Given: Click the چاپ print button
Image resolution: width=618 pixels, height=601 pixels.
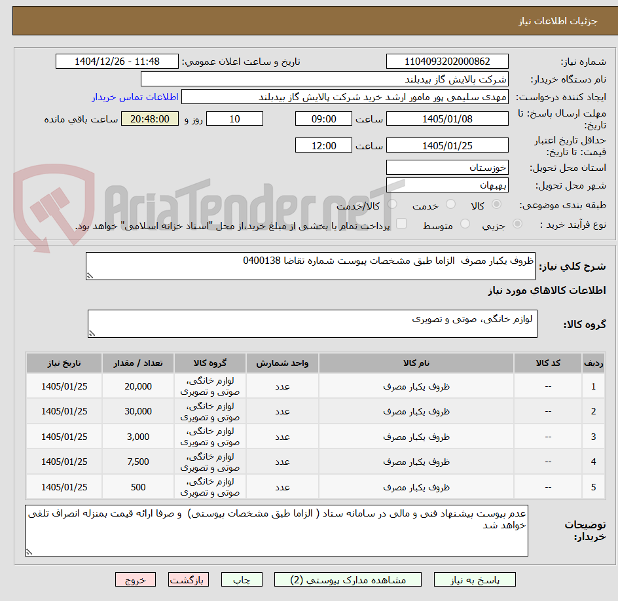Looking at the screenshot, I should pyautogui.click(x=242, y=579).
